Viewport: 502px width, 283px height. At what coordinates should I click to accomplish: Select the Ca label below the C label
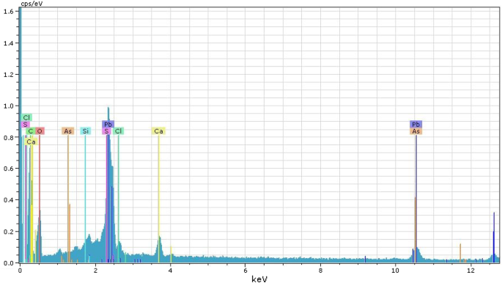coord(31,141)
